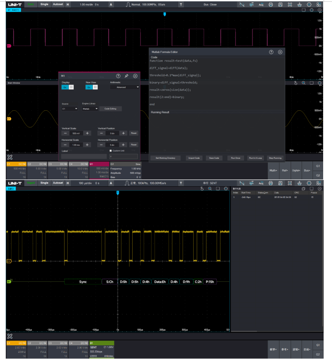The image size is (332, 359).
Task: Open the Engine Library Matlab dropdown
Action: tap(90, 108)
